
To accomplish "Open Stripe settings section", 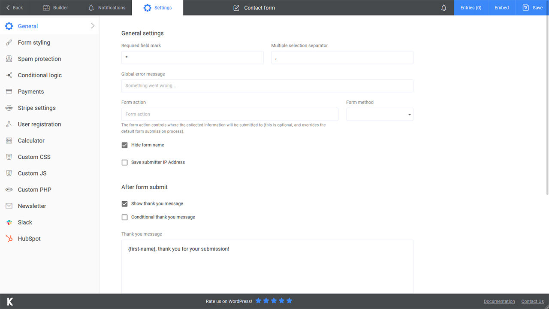I will click(49, 108).
